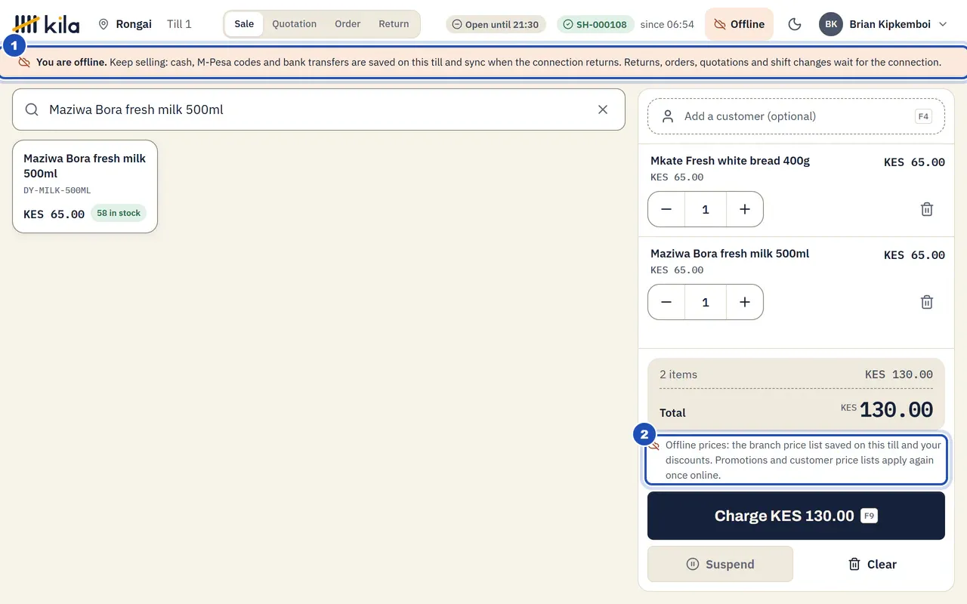Remove Mkate Fresh white bread with trash icon
Viewport: 967px width, 604px height.
click(927, 209)
